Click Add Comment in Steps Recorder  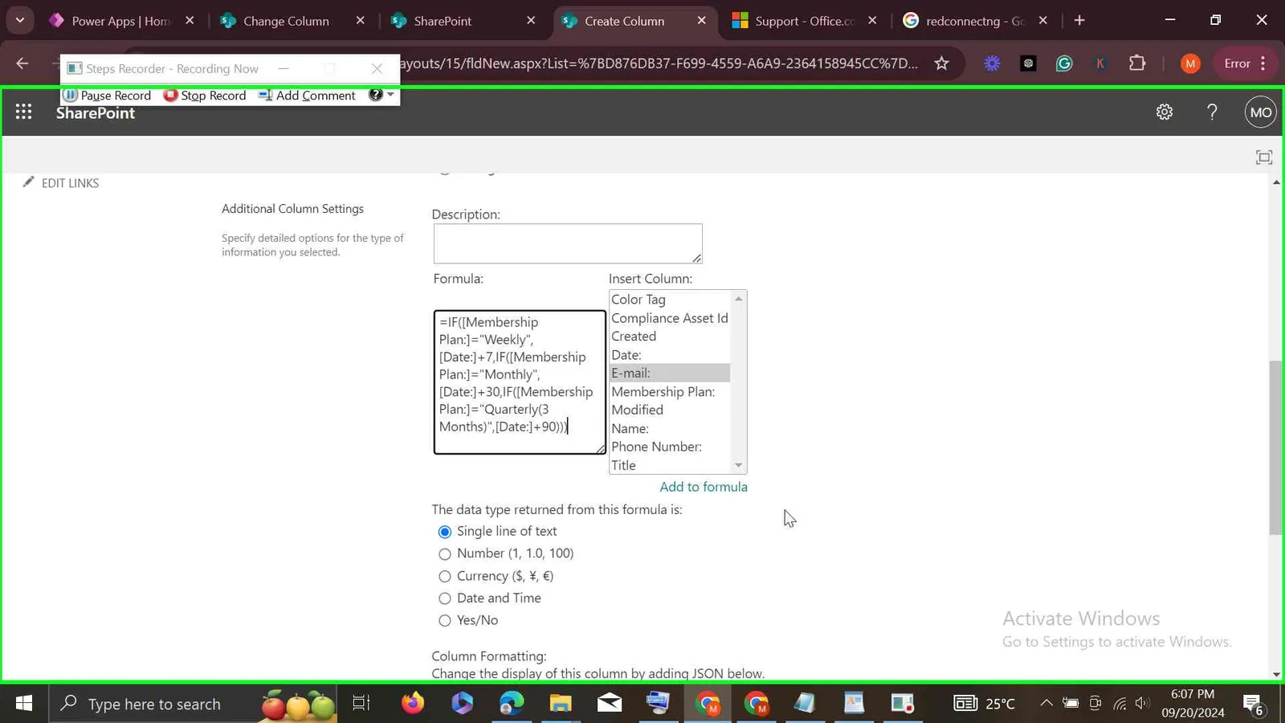[x=307, y=95]
